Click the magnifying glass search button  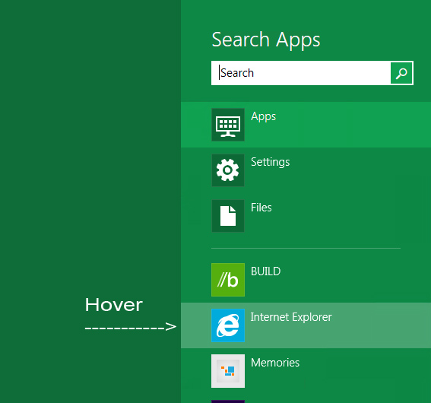click(x=401, y=73)
